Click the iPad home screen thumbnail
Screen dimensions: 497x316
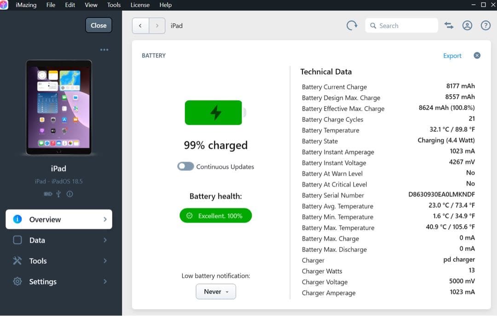(x=59, y=108)
